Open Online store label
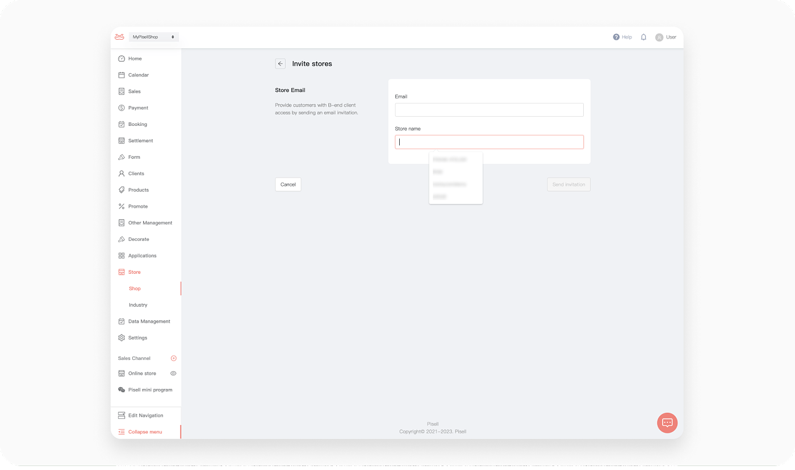This screenshot has height=470, width=795. click(142, 374)
